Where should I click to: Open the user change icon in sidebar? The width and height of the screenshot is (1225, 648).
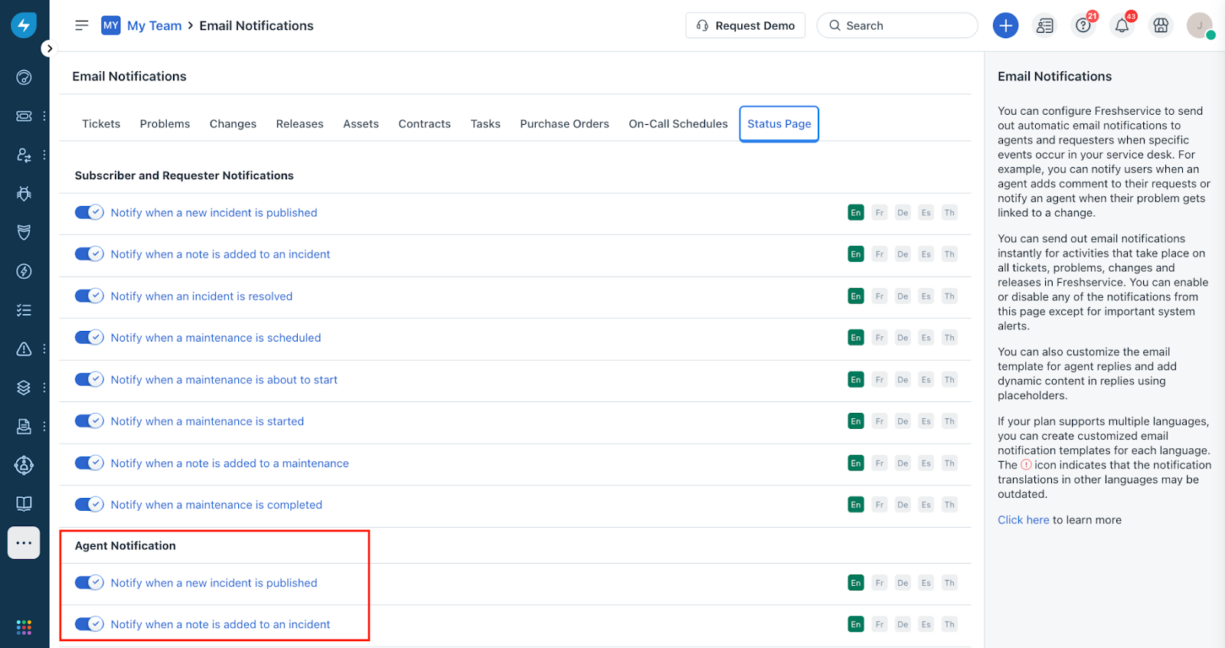[24, 155]
